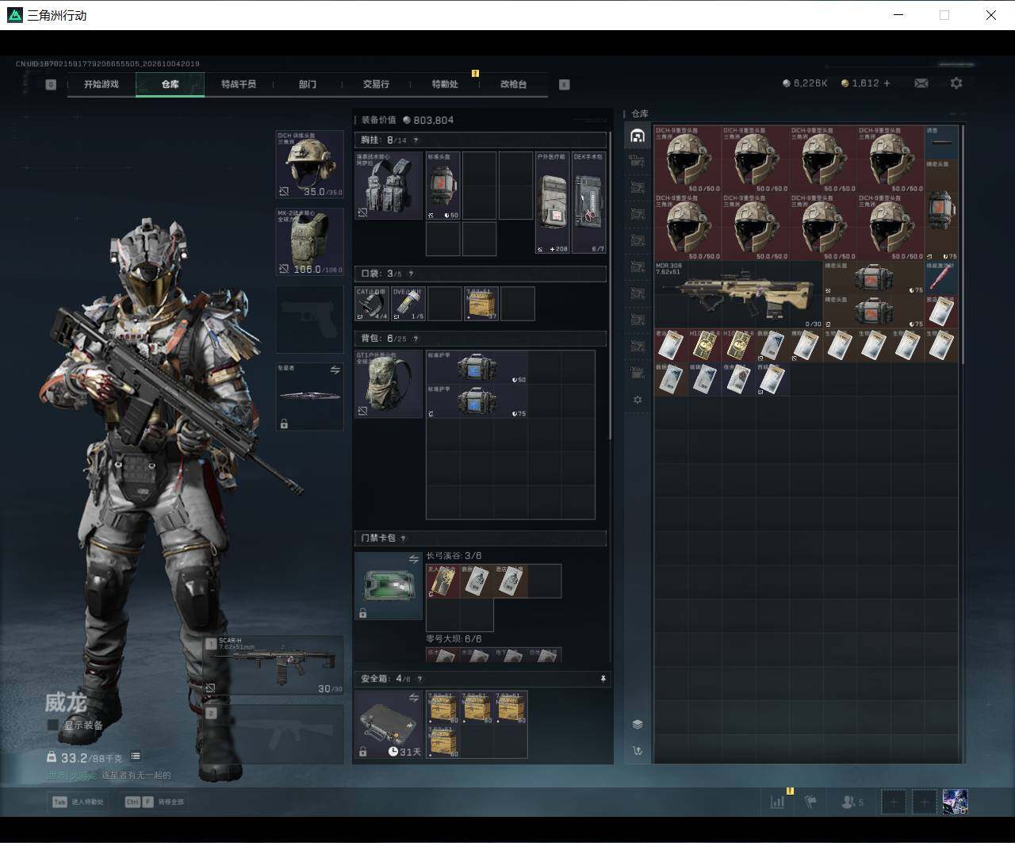
Task: Open stash sidebar settings gear
Action: tap(637, 400)
